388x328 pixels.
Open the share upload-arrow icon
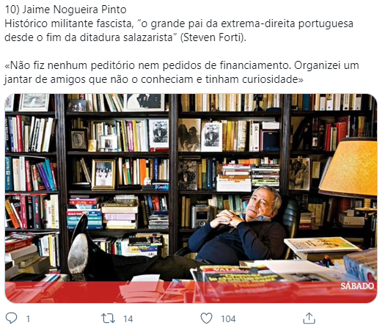309,318
